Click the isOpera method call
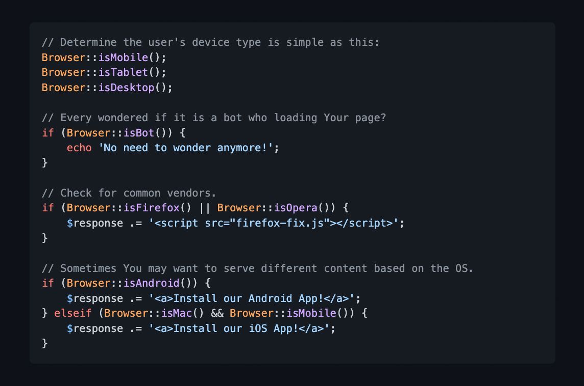The width and height of the screenshot is (584, 386). pos(296,208)
